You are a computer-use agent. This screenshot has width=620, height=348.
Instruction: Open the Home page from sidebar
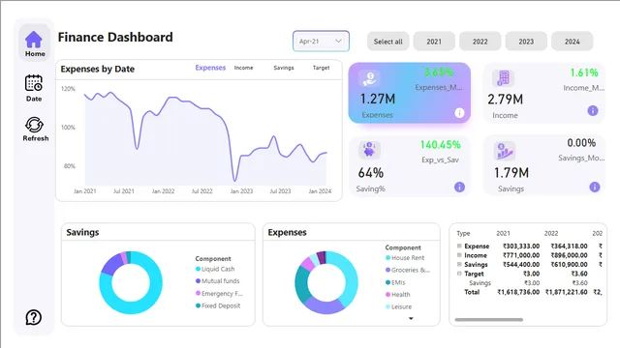click(35, 43)
